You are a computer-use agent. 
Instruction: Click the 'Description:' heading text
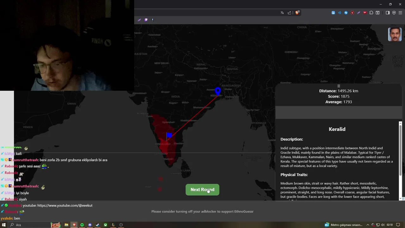pyautogui.click(x=292, y=139)
